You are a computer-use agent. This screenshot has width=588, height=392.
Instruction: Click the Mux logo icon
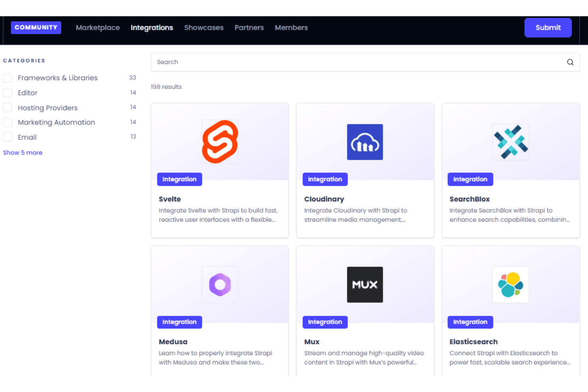pos(365,284)
